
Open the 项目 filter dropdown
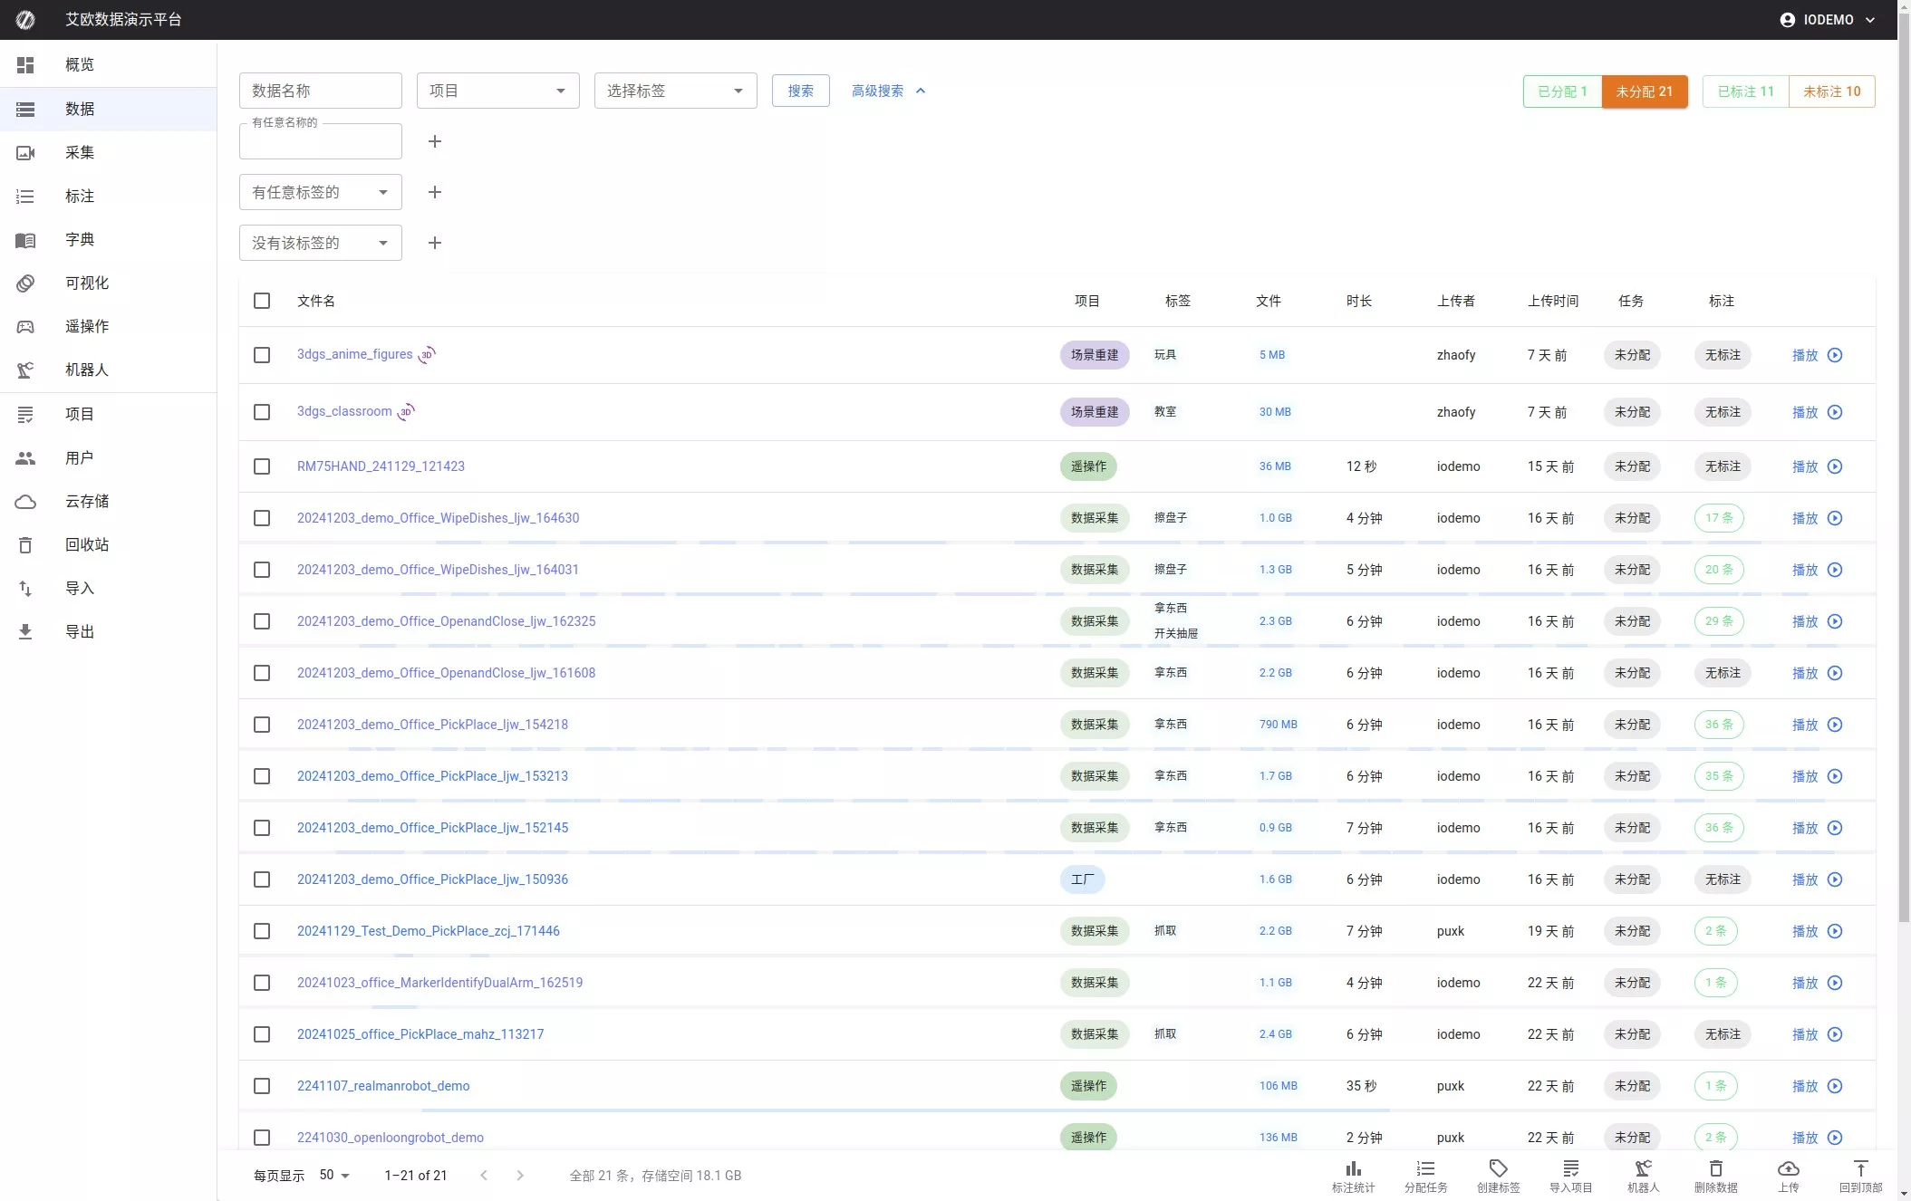coord(497,91)
